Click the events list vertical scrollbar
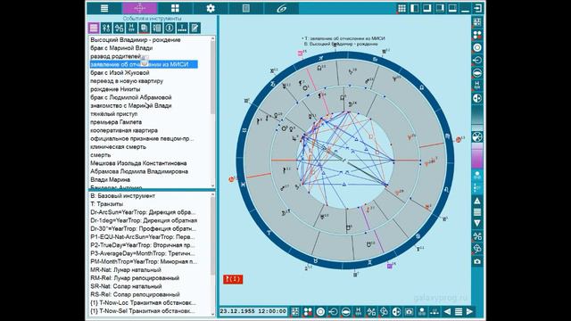This screenshot has width=571, height=321. click(212, 111)
